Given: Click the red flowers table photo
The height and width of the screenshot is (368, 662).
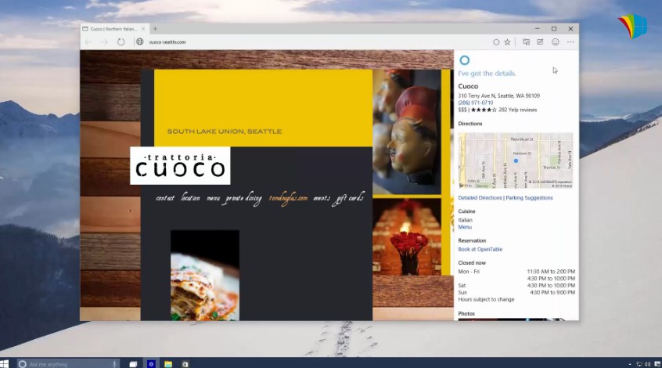Looking at the screenshot, I should 407,237.
